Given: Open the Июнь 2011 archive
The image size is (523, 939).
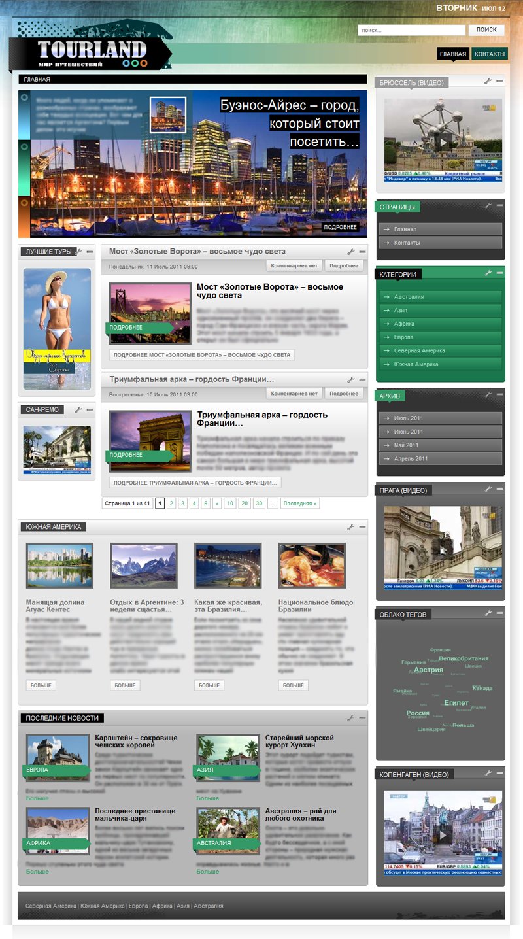Looking at the screenshot, I should [x=441, y=432].
